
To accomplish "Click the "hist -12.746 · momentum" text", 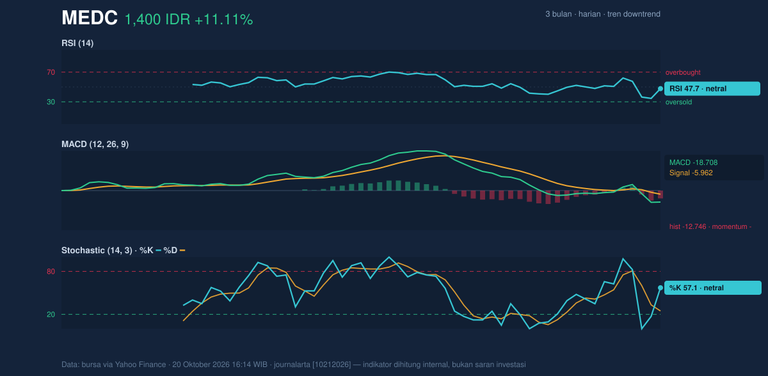I will [710, 226].
